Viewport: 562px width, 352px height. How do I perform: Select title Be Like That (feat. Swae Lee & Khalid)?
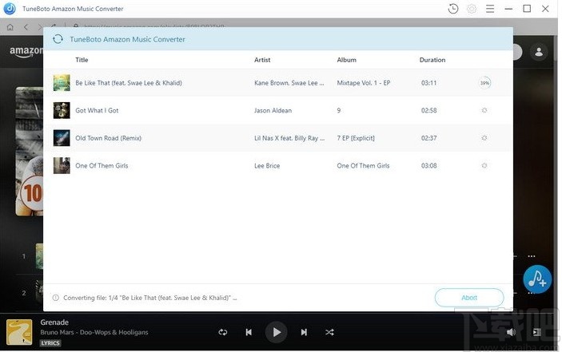point(129,83)
